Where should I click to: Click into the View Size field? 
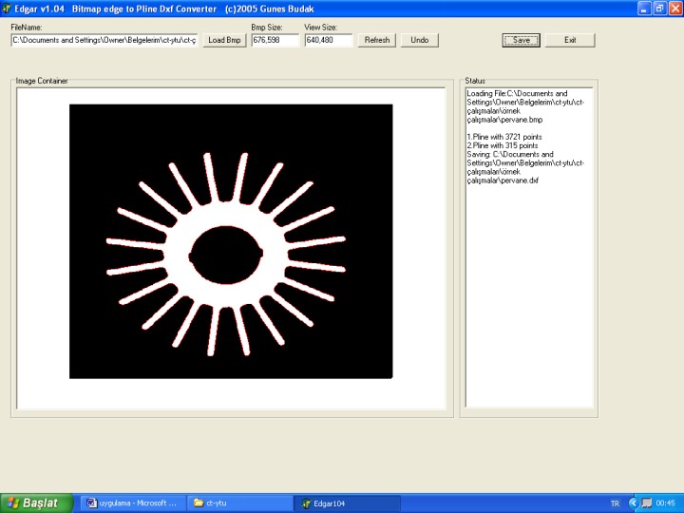pyautogui.click(x=328, y=41)
